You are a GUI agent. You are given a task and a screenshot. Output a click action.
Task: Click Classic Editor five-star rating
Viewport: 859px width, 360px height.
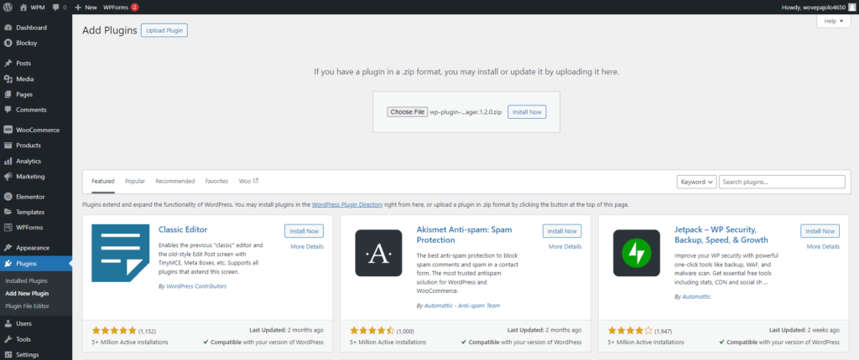(x=114, y=331)
